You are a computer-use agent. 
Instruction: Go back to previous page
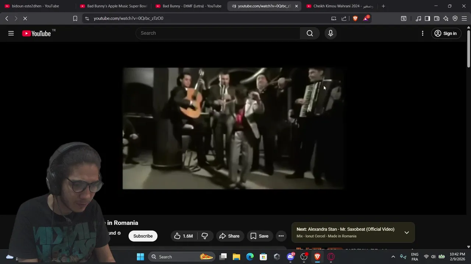[x=7, y=18]
